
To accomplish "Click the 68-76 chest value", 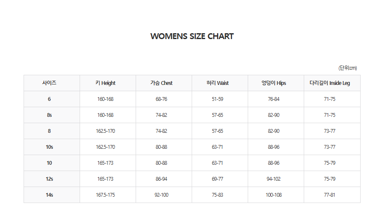I will point(161,99).
